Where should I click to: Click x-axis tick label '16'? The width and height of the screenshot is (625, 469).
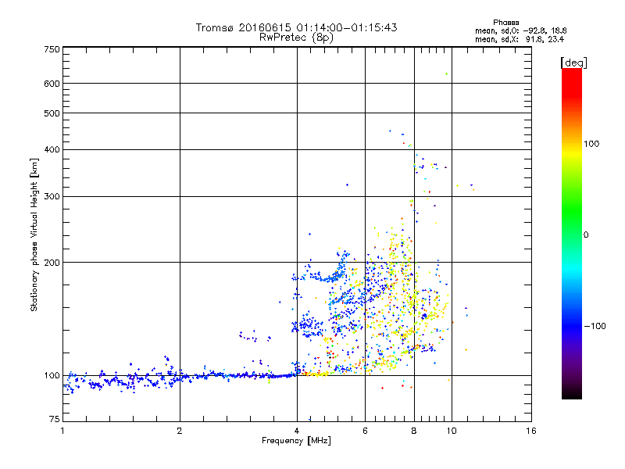(x=531, y=431)
